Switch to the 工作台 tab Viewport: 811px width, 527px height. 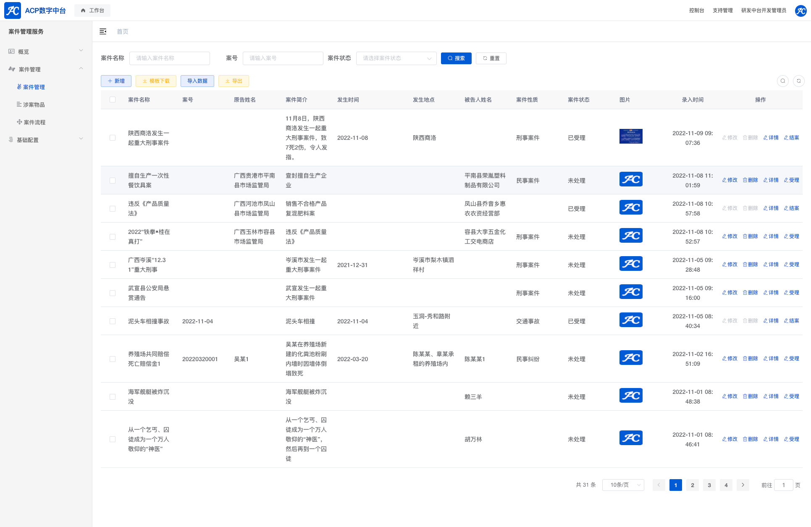click(x=92, y=10)
